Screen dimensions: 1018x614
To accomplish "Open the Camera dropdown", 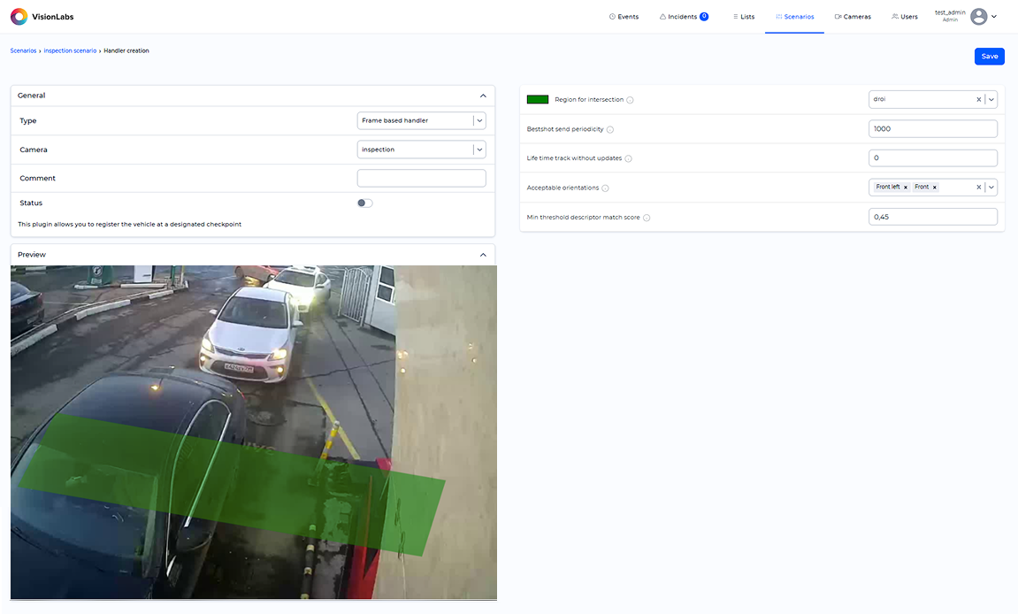I will pyautogui.click(x=478, y=150).
